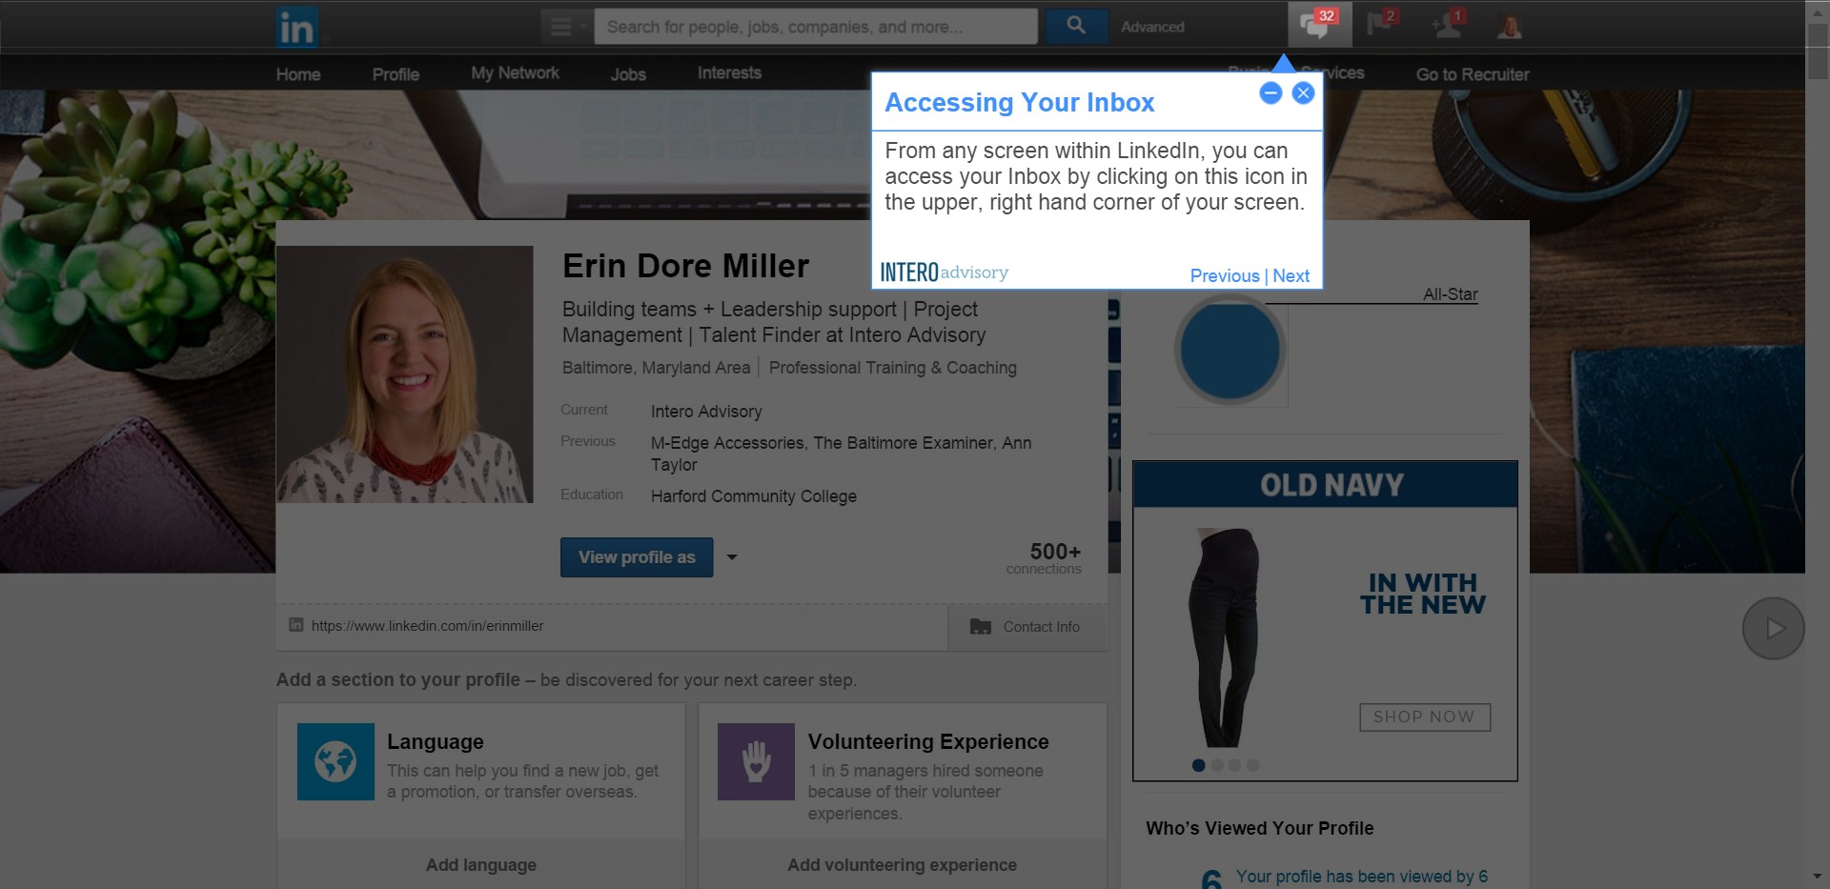1830x889 pixels.
Task: Click the Language section title
Action: coord(435,741)
